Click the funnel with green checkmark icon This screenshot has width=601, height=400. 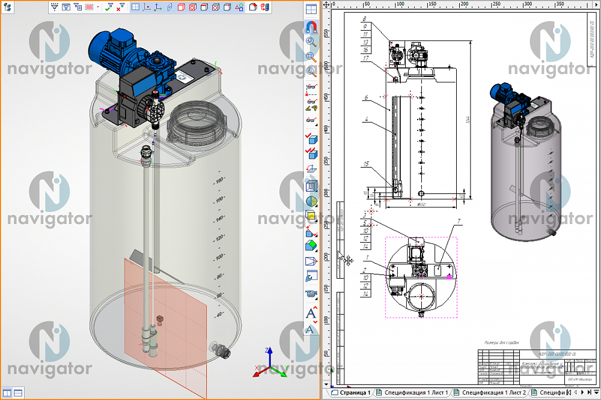point(109,7)
